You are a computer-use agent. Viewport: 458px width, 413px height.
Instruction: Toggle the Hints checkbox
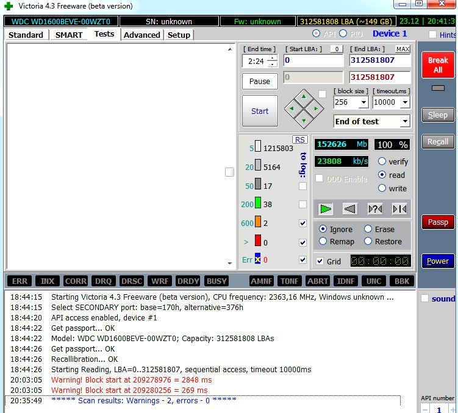[432, 34]
